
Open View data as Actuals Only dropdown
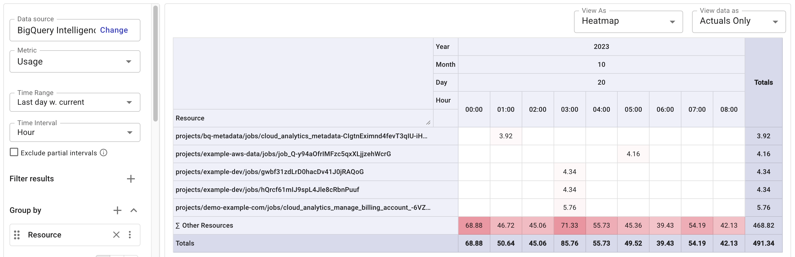(738, 22)
